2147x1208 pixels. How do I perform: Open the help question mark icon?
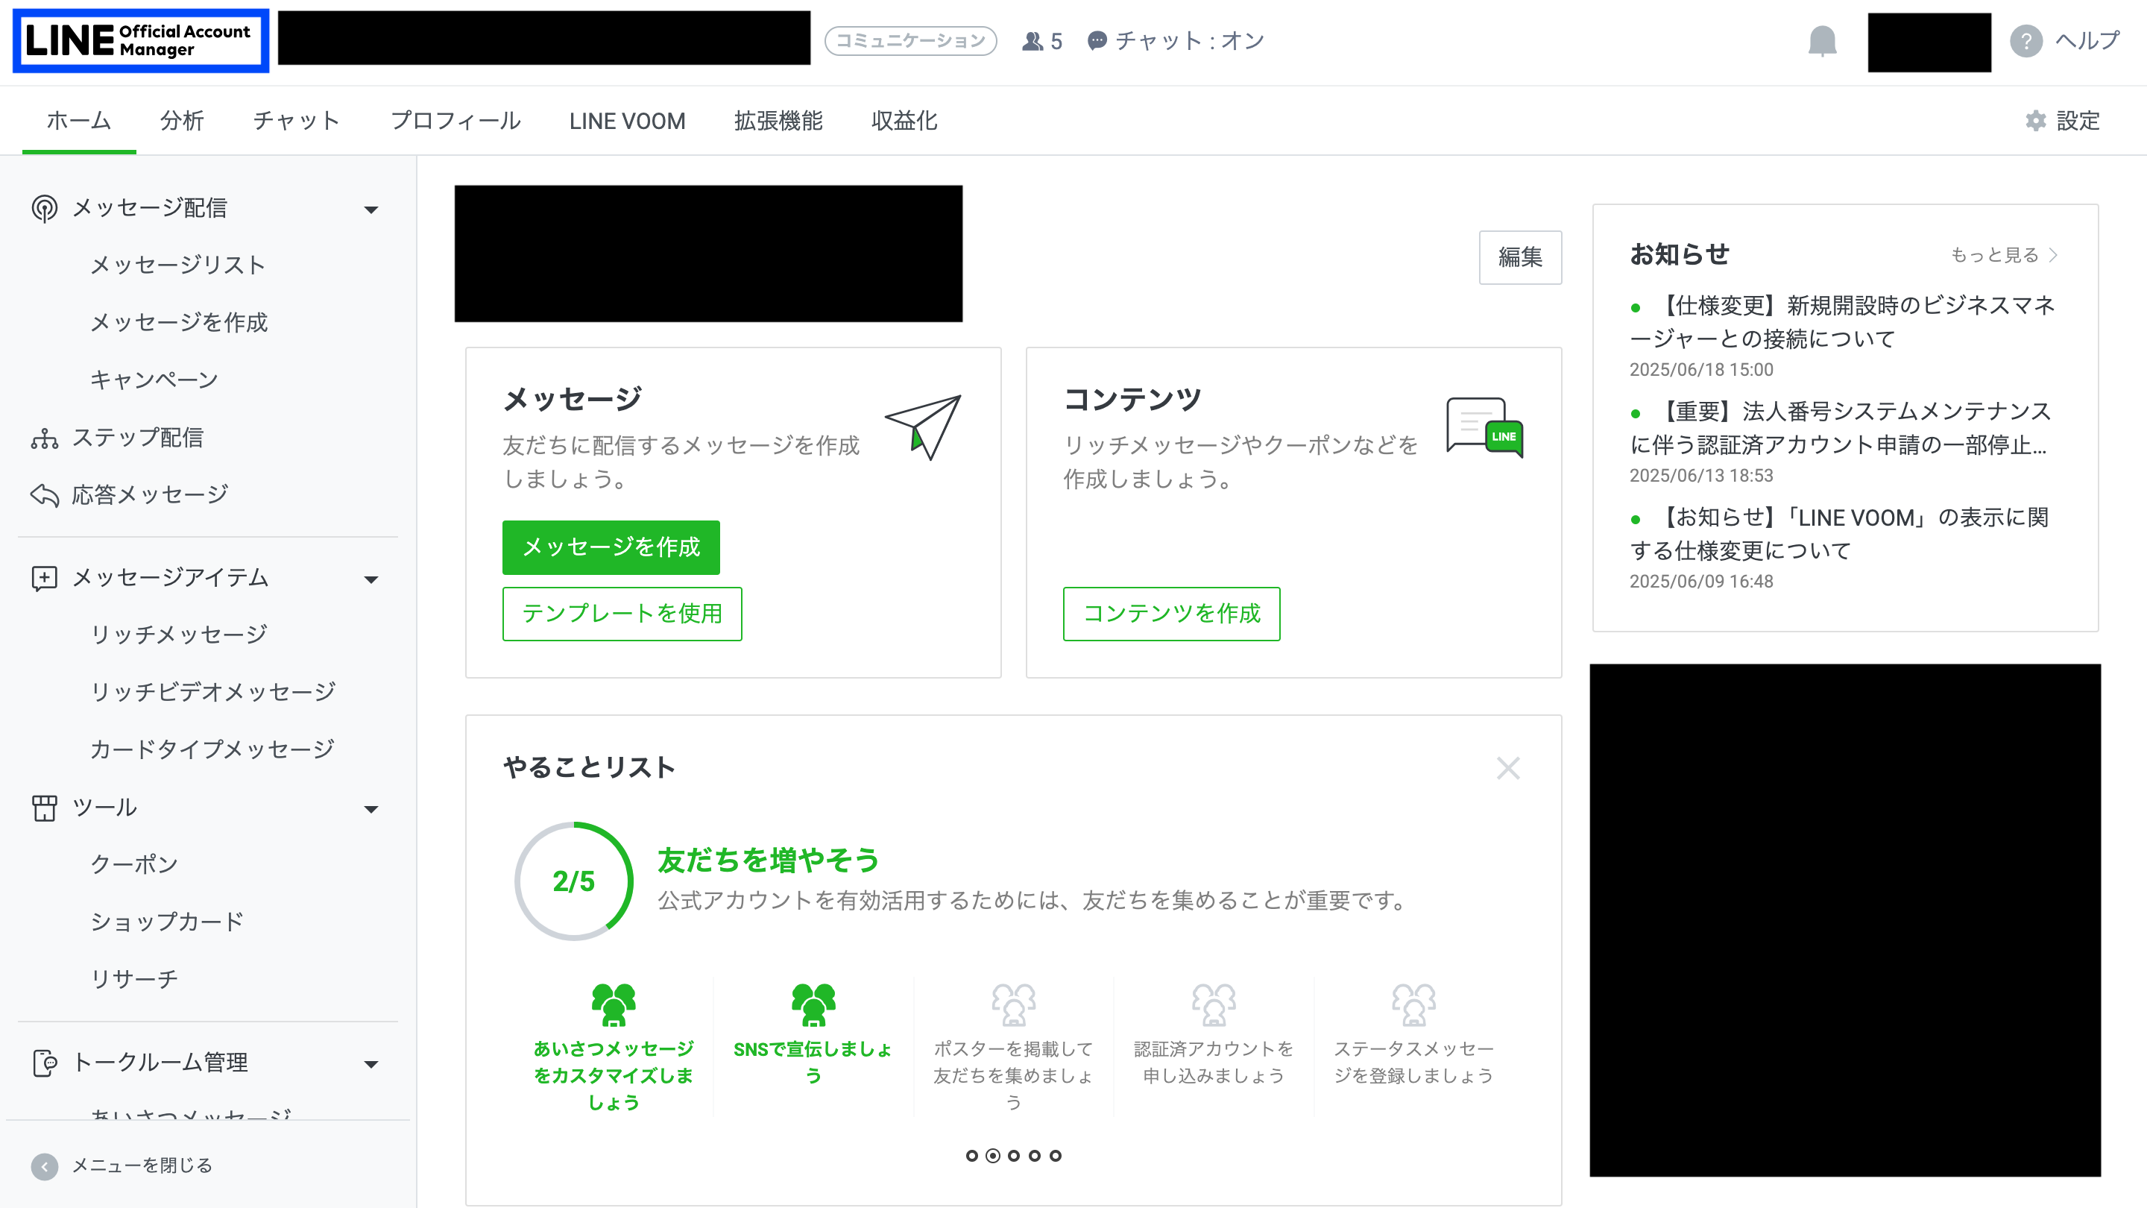2025,41
